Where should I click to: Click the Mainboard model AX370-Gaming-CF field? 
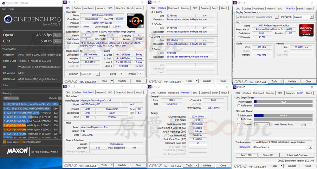(x=100, y=104)
